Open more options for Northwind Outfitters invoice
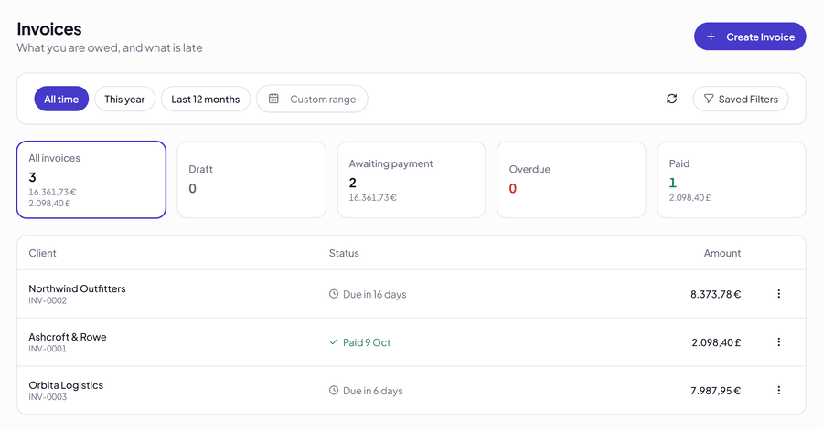This screenshot has width=823, height=430. tap(779, 294)
